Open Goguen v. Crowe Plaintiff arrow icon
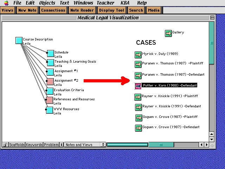This screenshot has height=169, width=225. [x=139, y=118]
